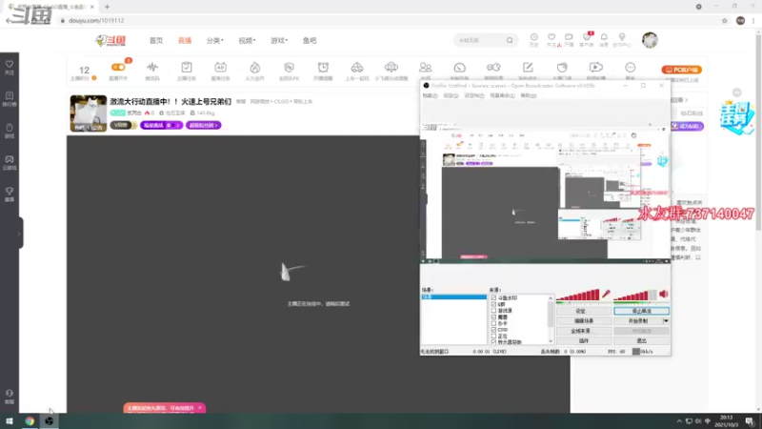
Task: Expand the 分类 dropdown in navigation
Action: [x=215, y=40]
